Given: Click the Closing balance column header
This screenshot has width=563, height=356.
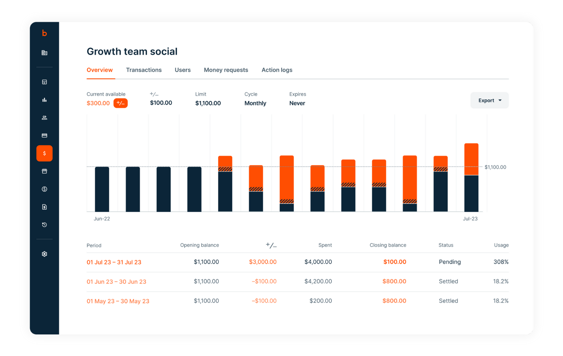Looking at the screenshot, I should [x=388, y=245].
